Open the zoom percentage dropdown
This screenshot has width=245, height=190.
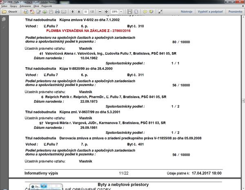[x=121, y=12]
